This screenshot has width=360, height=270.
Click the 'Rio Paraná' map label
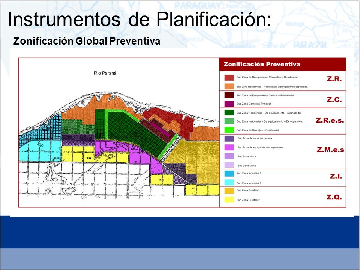(105, 73)
